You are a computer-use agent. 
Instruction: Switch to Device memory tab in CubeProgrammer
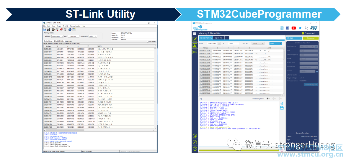coord(206,38)
